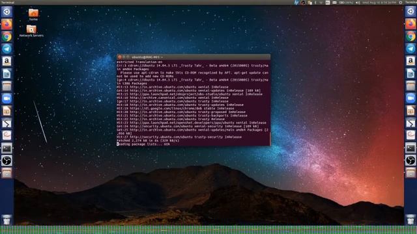The width and height of the screenshot is (417, 234).
Task: Open the volume indicator in the top panel
Action: [x=358, y=3]
